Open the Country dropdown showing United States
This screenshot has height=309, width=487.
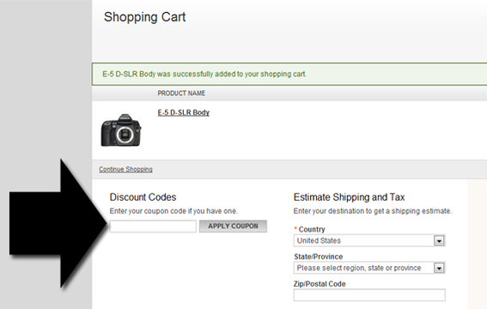pos(369,240)
